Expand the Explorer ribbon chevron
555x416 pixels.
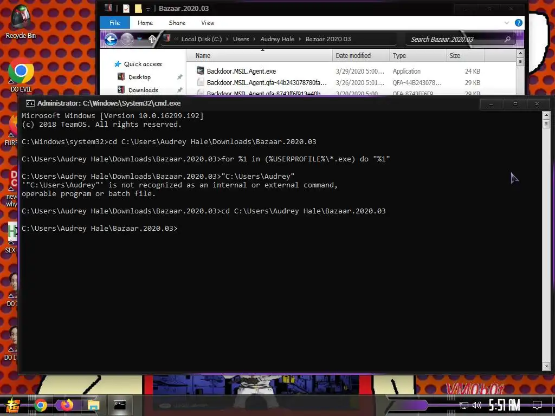pos(507,23)
